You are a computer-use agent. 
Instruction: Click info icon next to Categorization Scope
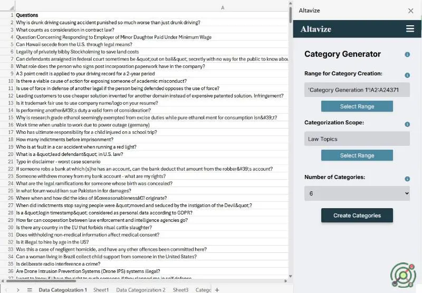(x=407, y=124)
